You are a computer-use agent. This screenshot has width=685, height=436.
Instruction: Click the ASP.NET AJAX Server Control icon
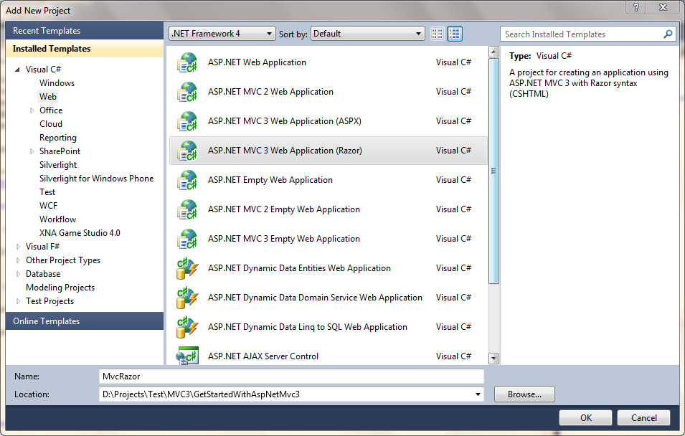(187, 356)
